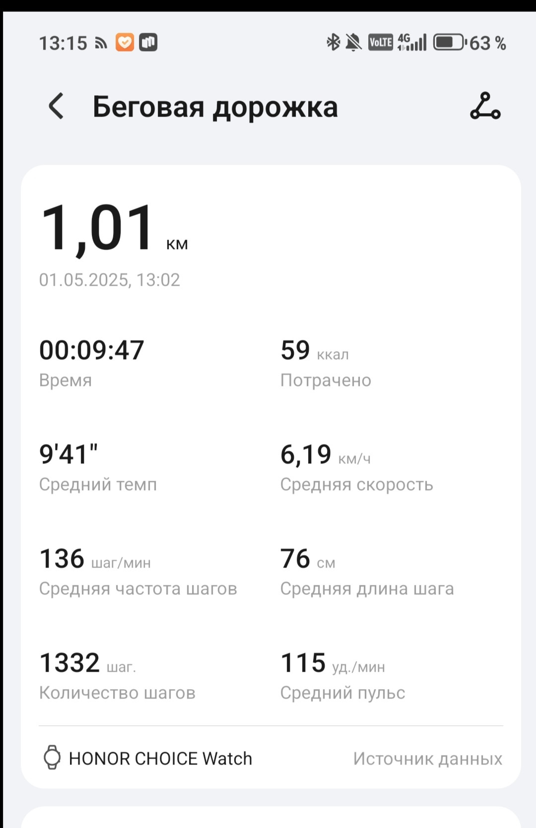Image resolution: width=536 pixels, height=828 pixels.
Task: Tap the 4G signal strength icon
Action: [412, 43]
